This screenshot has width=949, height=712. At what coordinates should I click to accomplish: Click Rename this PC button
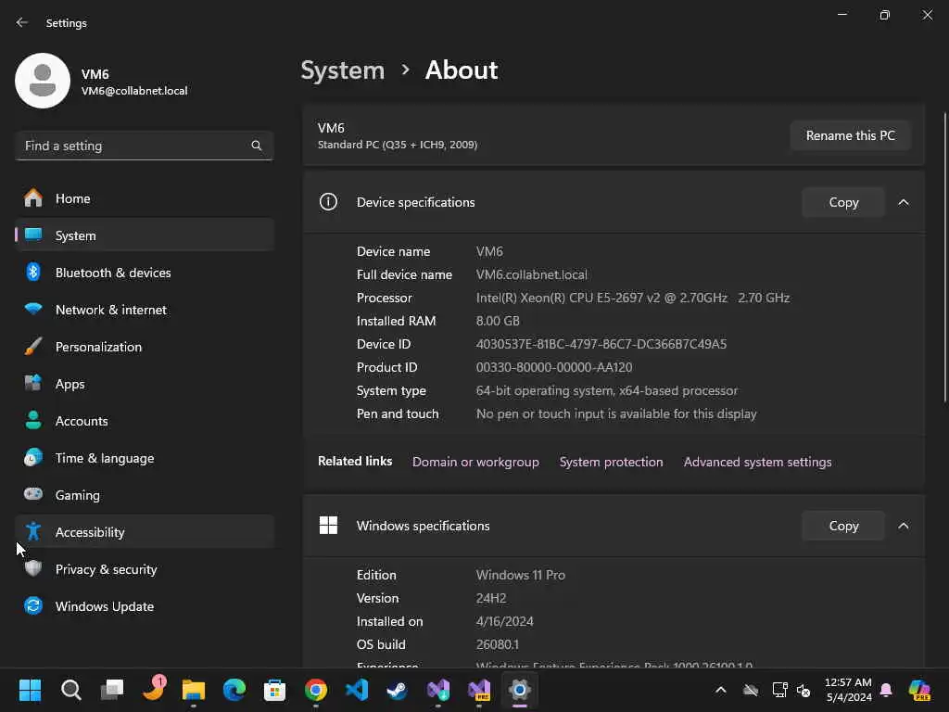point(851,135)
